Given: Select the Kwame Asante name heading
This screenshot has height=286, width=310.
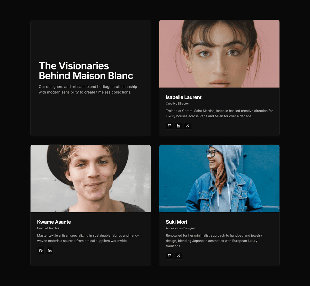Looking at the screenshot, I should click(x=54, y=222).
